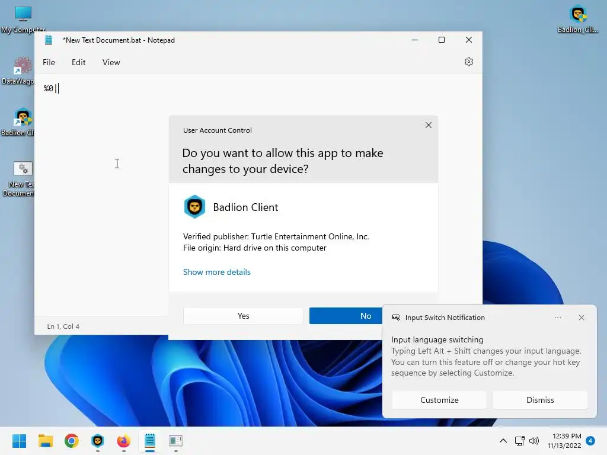Image resolution: width=607 pixels, height=455 pixels.
Task: Close the User Account Control dialog
Action: tap(428, 125)
